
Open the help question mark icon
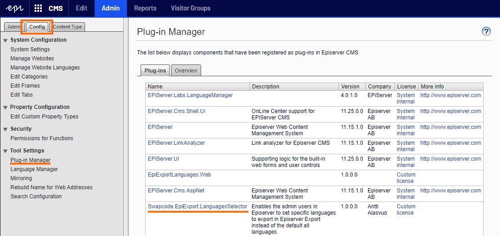pos(486,31)
